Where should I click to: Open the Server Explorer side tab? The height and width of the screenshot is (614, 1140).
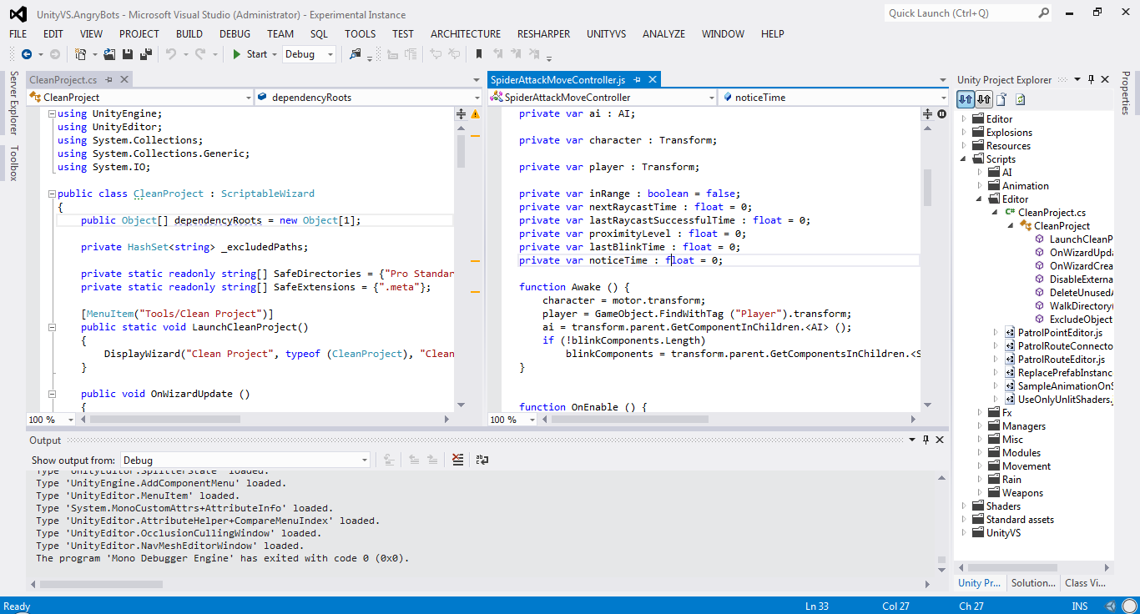[x=13, y=103]
